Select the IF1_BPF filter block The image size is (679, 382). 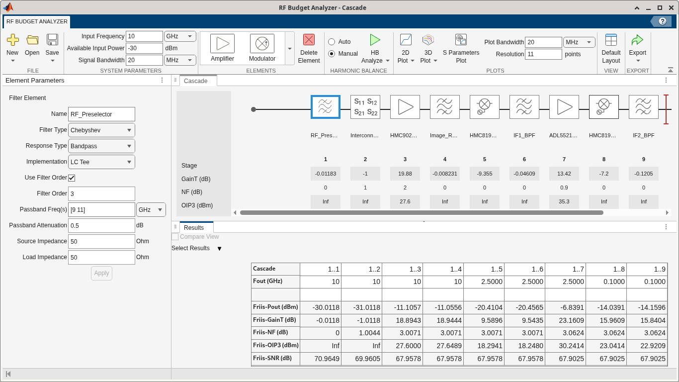pos(524,107)
